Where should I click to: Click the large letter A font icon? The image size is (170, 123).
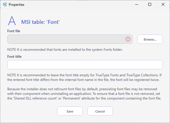click(12, 21)
